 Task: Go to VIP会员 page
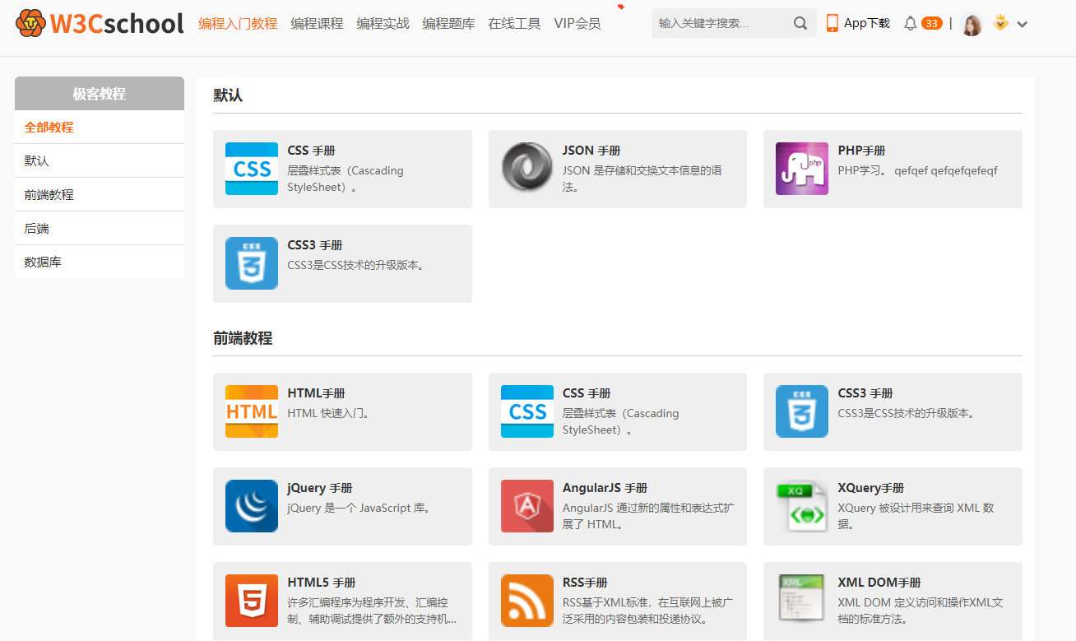coord(577,24)
